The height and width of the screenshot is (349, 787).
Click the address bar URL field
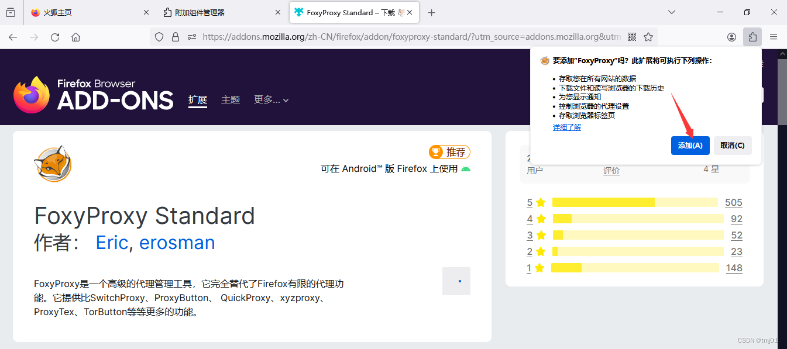412,37
